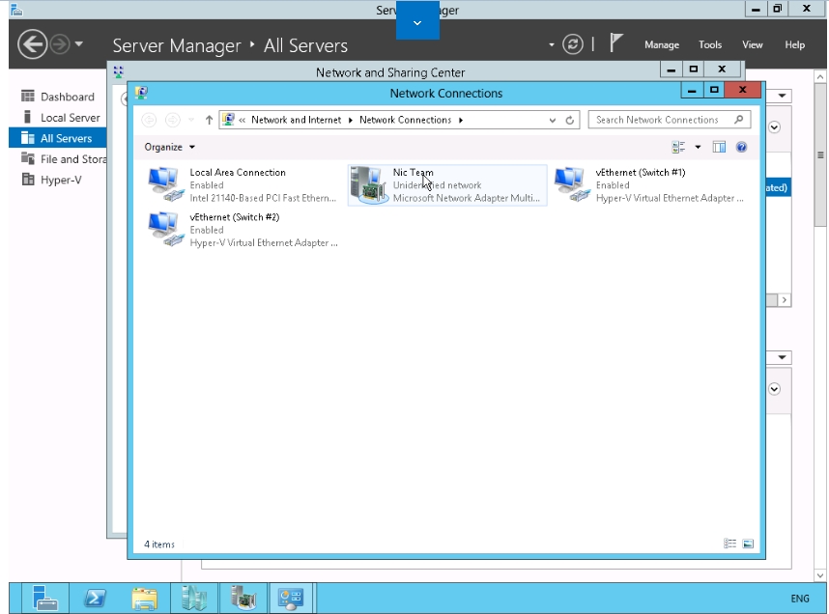The width and height of the screenshot is (829, 614).
Task: Show the preview pane
Action: tap(719, 147)
